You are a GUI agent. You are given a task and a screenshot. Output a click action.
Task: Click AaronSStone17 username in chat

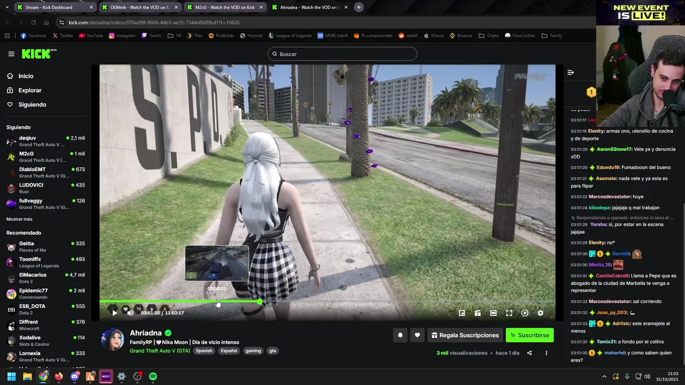pyautogui.click(x=614, y=149)
